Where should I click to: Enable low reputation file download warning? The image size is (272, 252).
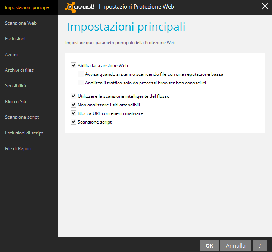pyautogui.click(x=81, y=74)
